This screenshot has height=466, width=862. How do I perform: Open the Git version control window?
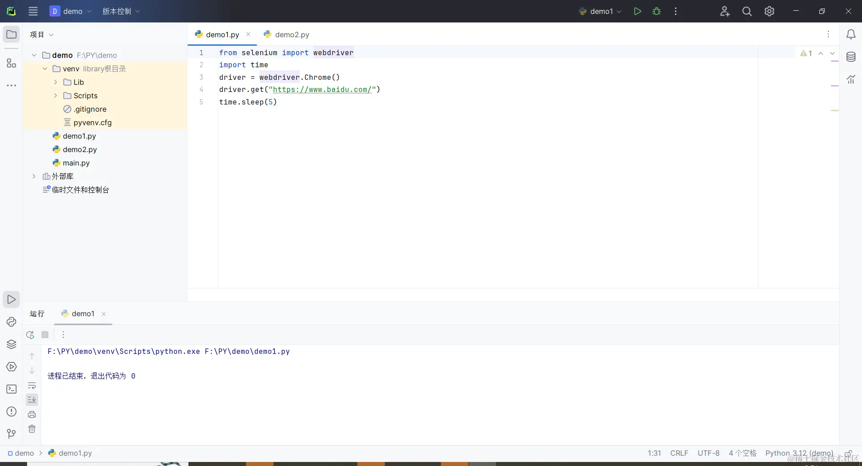(11, 434)
